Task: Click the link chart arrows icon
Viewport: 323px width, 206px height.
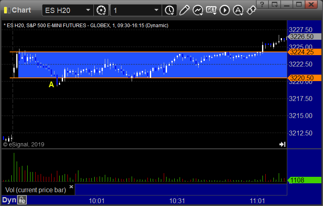Action: point(251,10)
